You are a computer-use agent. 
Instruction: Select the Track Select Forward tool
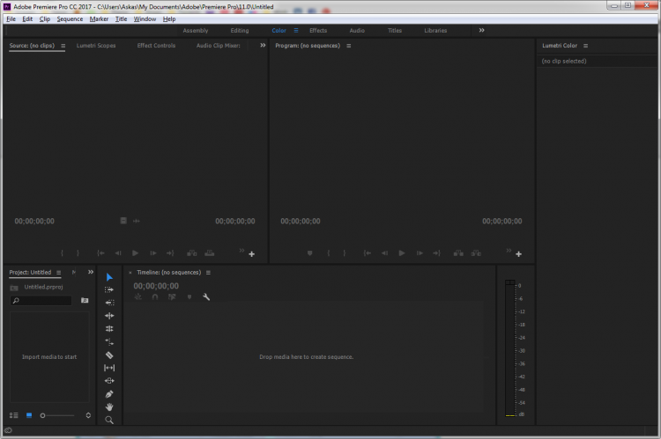point(109,289)
